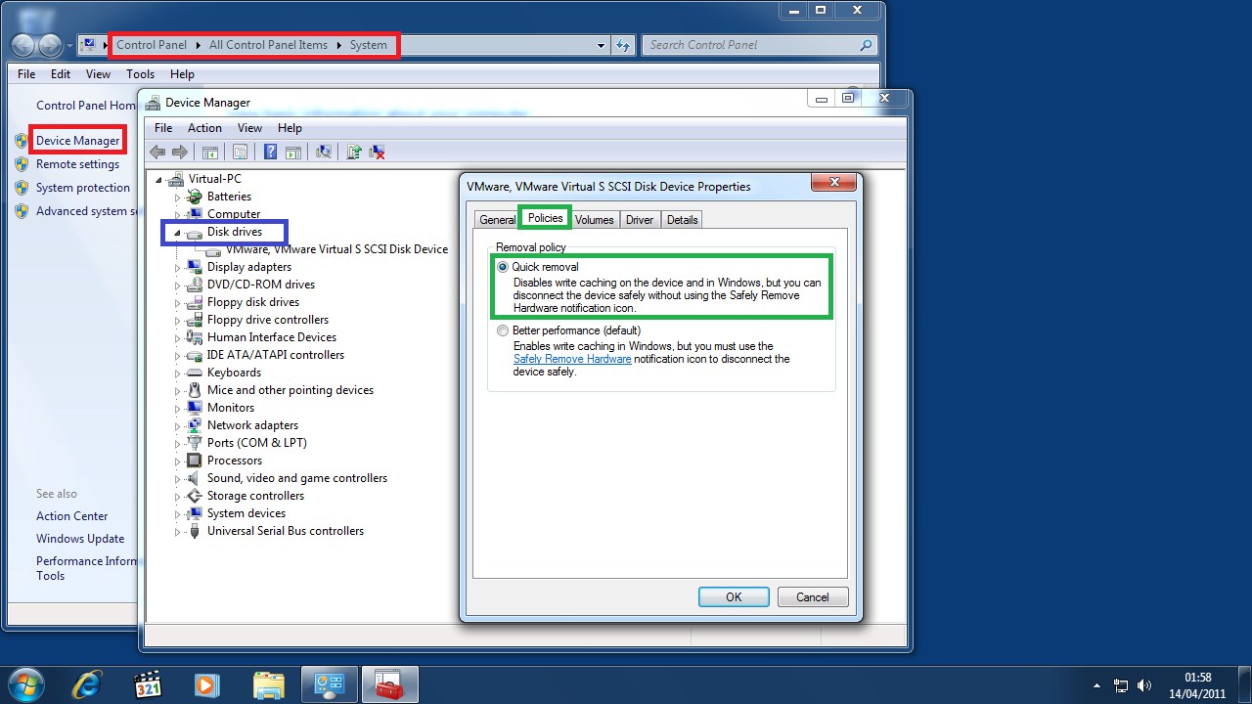Expand the DVD/CD-ROM drives node
The image size is (1252, 704).
[x=178, y=285]
